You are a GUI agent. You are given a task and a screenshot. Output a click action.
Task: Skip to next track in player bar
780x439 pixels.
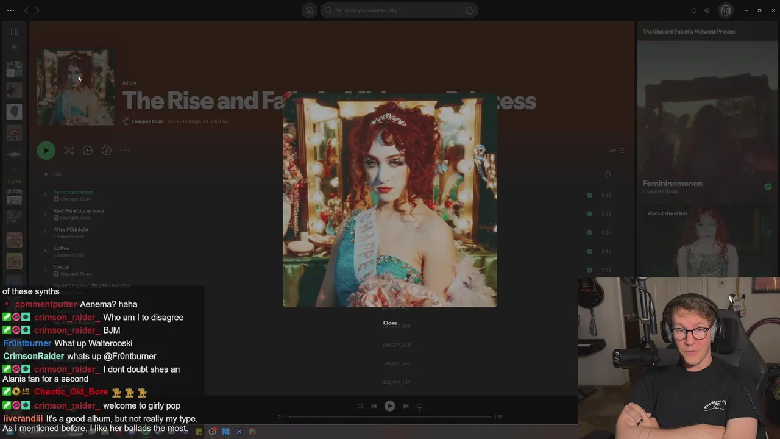click(x=406, y=406)
